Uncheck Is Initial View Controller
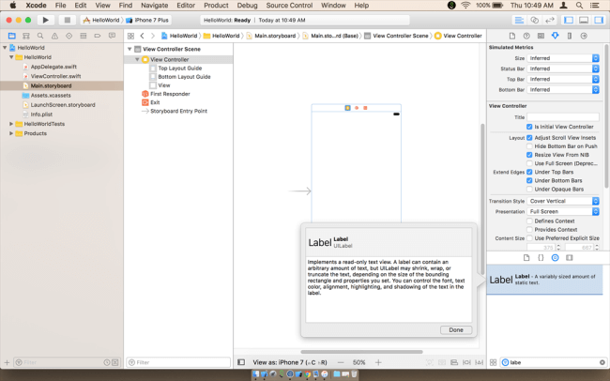The height and width of the screenshot is (381, 610). click(529, 127)
